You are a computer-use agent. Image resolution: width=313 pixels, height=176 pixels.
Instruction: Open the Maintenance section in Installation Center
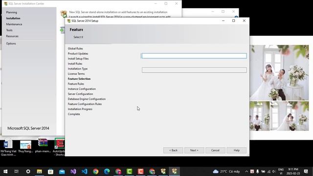tap(14, 24)
